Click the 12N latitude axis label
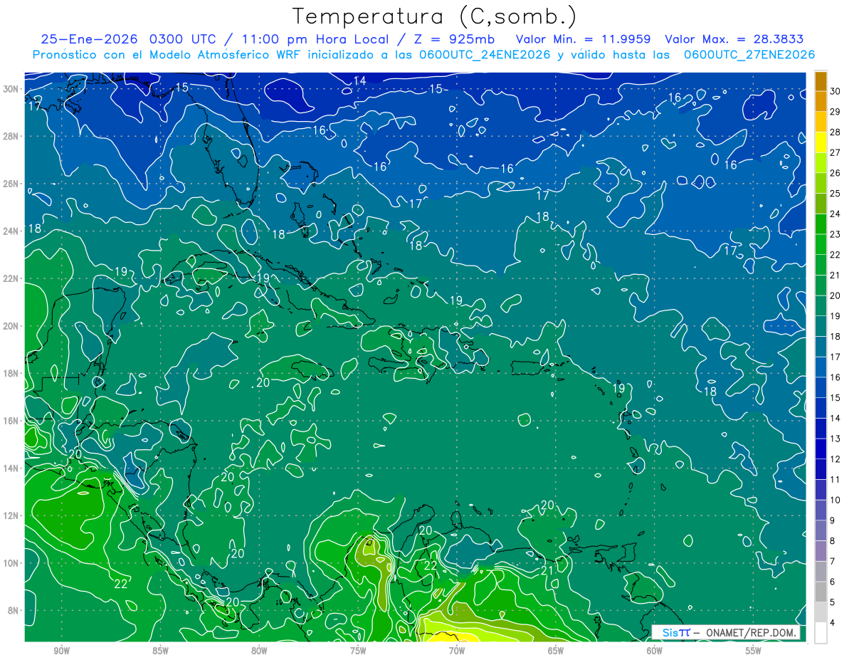This screenshot has width=854, height=660. (x=11, y=515)
